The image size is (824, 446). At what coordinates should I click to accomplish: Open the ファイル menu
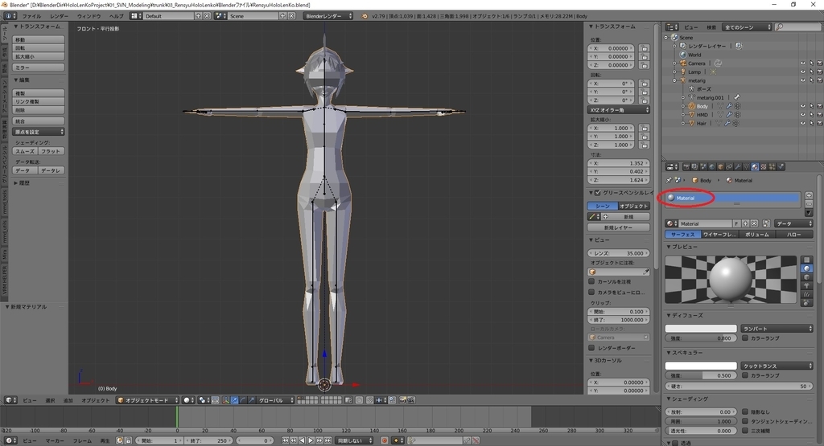[x=31, y=16]
